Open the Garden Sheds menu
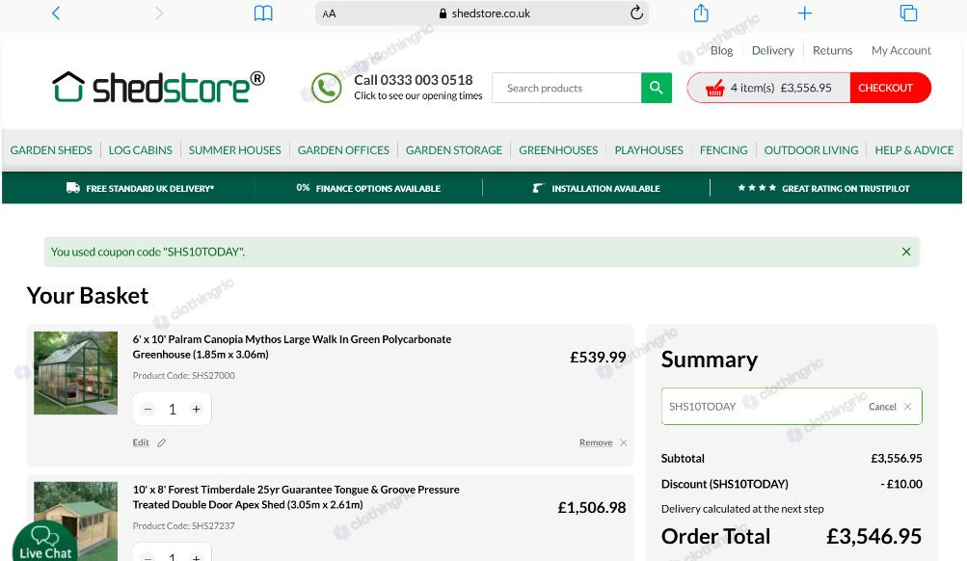 pyautogui.click(x=51, y=150)
